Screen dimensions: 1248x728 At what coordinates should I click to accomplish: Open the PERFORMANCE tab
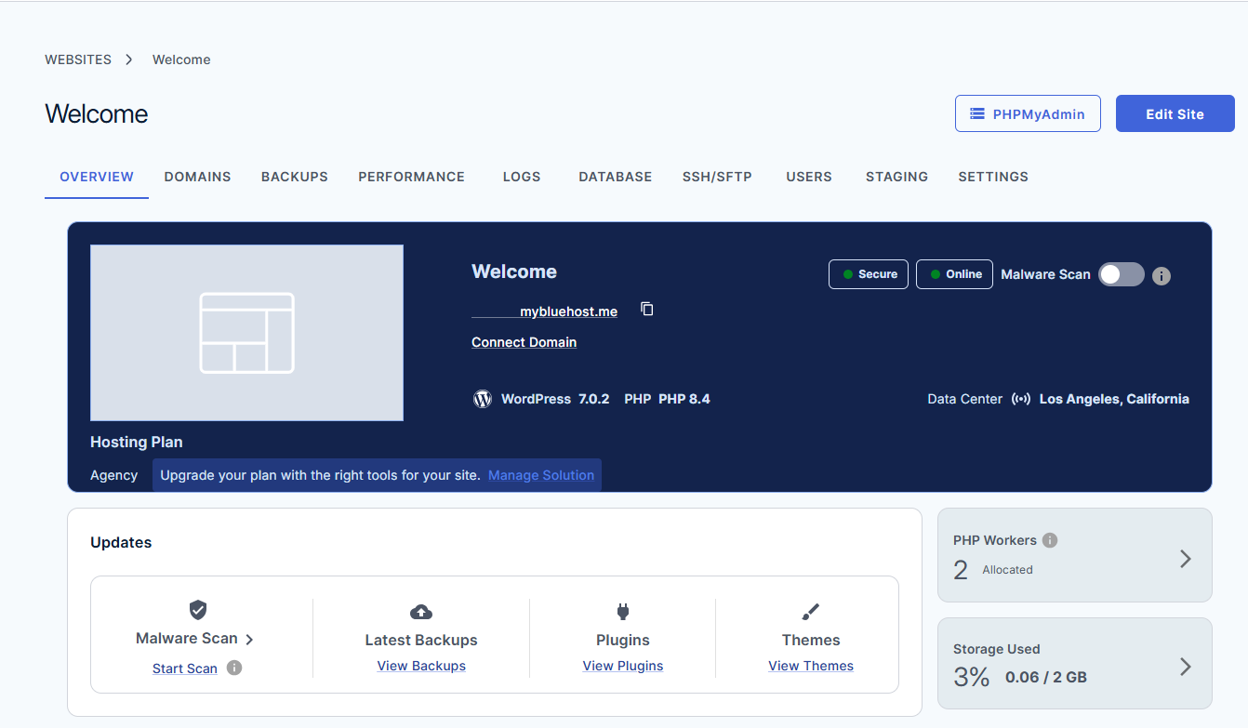[x=412, y=177]
